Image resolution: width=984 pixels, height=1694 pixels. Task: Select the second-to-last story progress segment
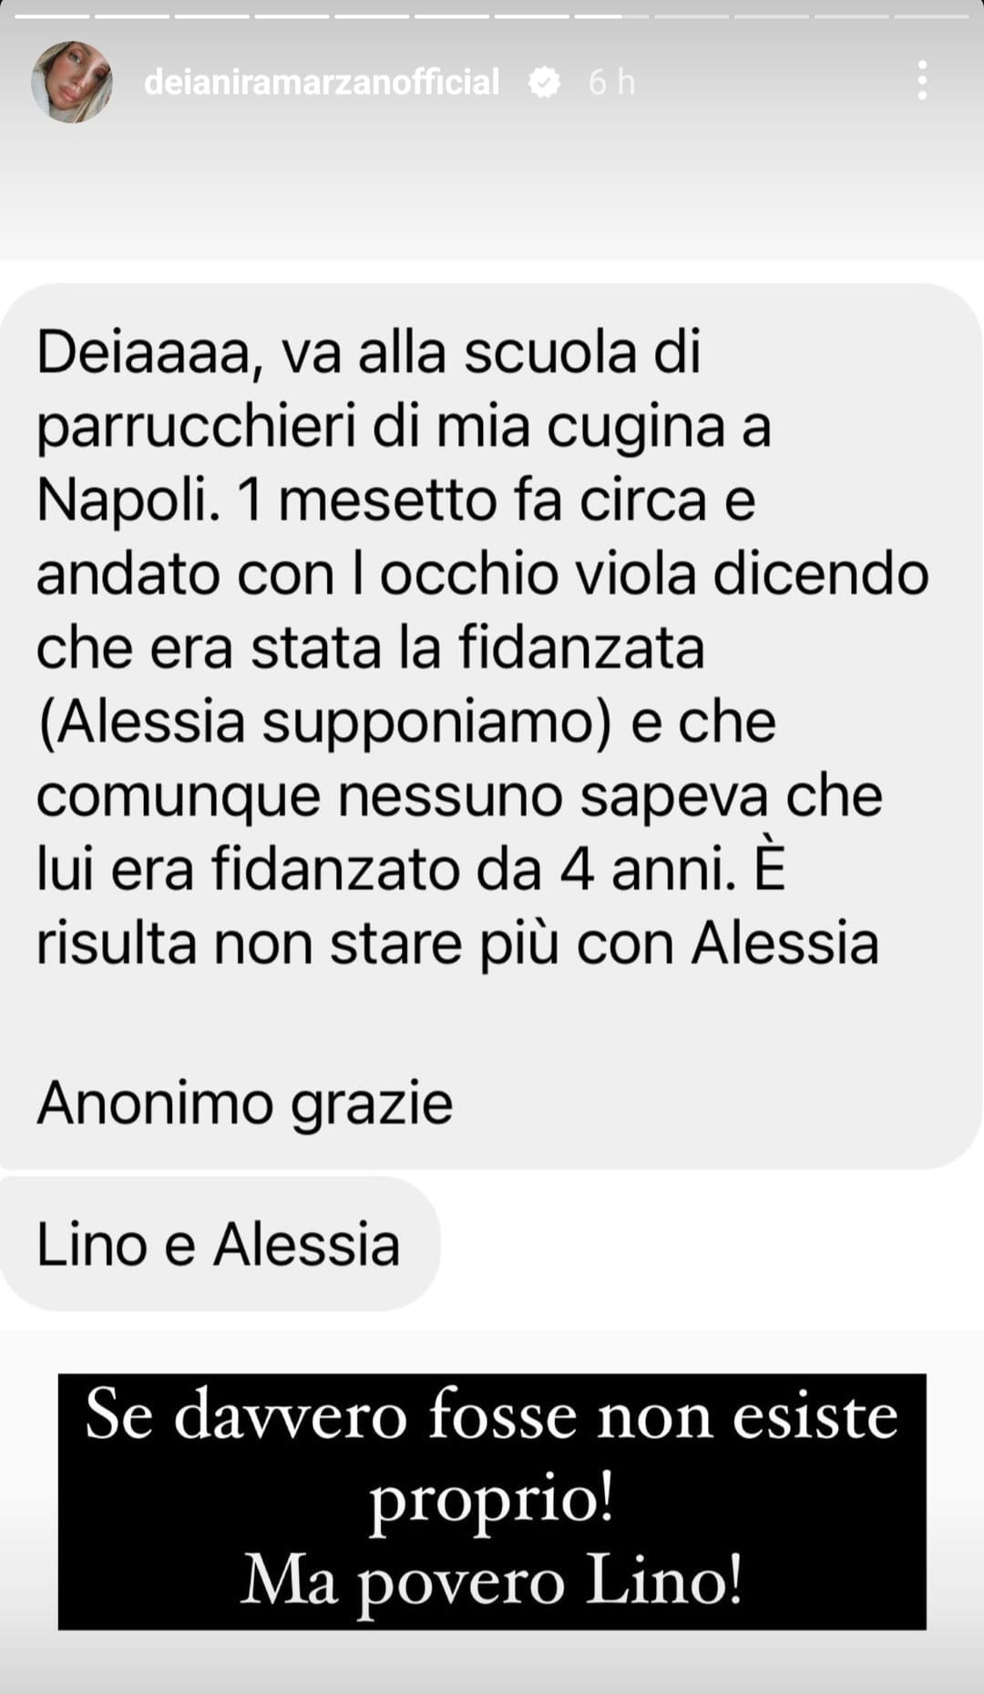click(852, 16)
